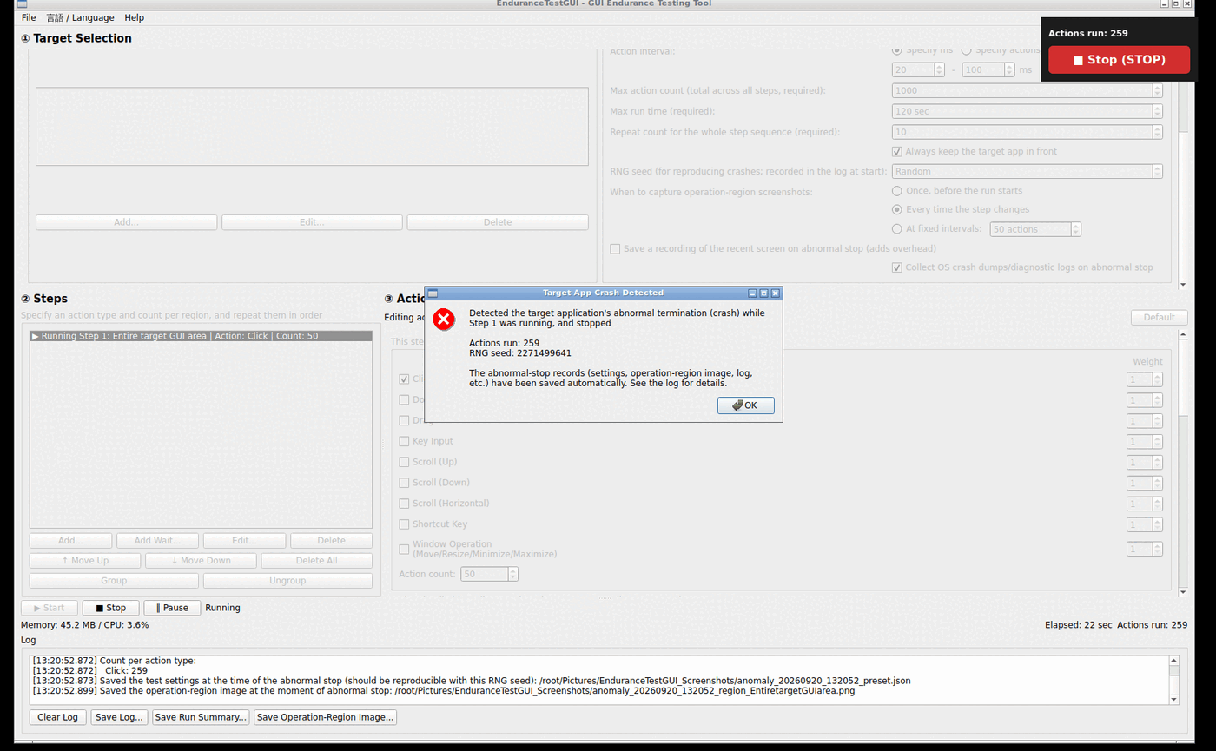This screenshot has width=1216, height=751.
Task: Open the File menu
Action: pos(29,17)
